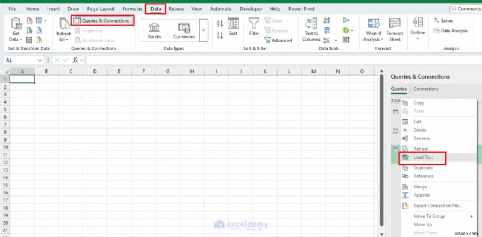Select row header 10
This screenshot has width=482, height=237.
point(5,147)
